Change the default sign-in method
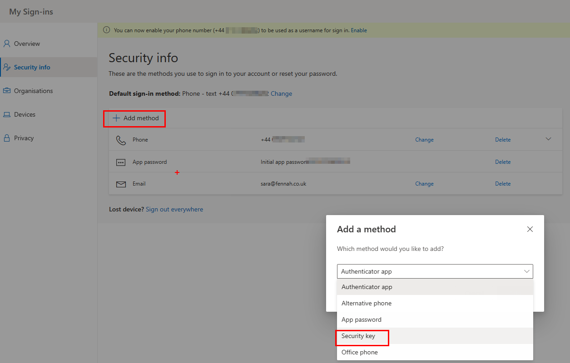Image resolution: width=570 pixels, height=363 pixels. 281,93
